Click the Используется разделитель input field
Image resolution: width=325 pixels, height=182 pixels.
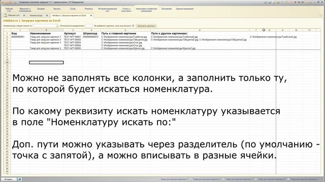click(x=89, y=26)
